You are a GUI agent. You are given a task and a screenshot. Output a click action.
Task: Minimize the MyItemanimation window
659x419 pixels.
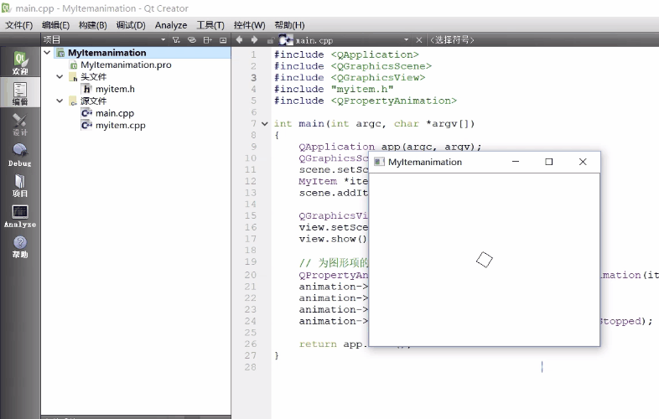[516, 162]
